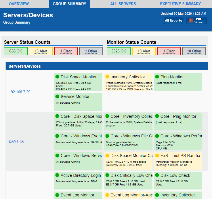Viewport: 212px width, 199px height.
Task: Go to the Executive Summary tab
Action: coord(180,4)
